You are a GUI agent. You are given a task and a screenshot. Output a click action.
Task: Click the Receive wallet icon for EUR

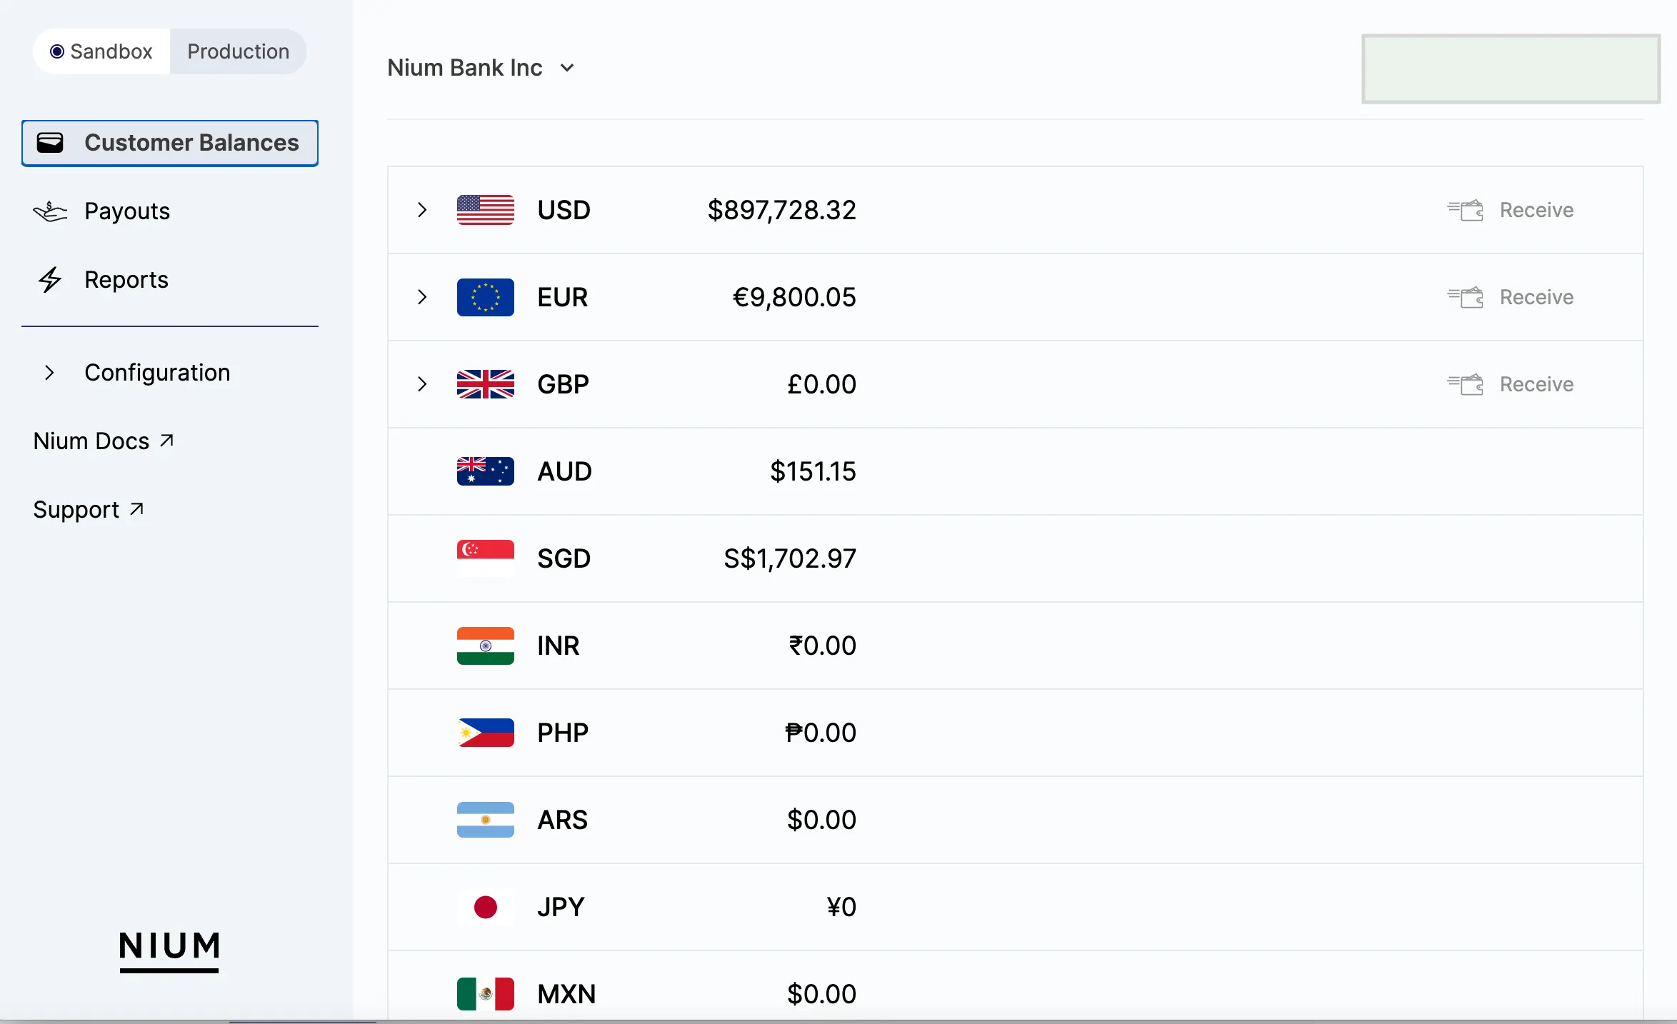(1465, 297)
